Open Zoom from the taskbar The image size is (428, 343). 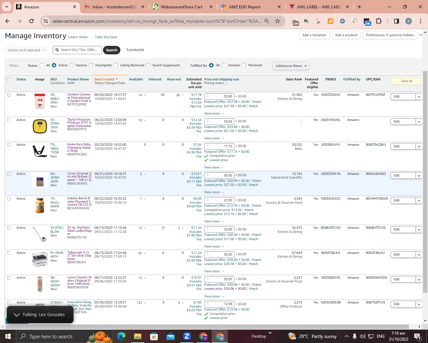(187, 336)
